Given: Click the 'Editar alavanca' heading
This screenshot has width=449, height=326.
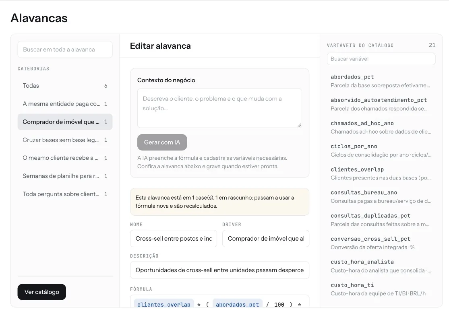Looking at the screenshot, I should click(160, 46).
